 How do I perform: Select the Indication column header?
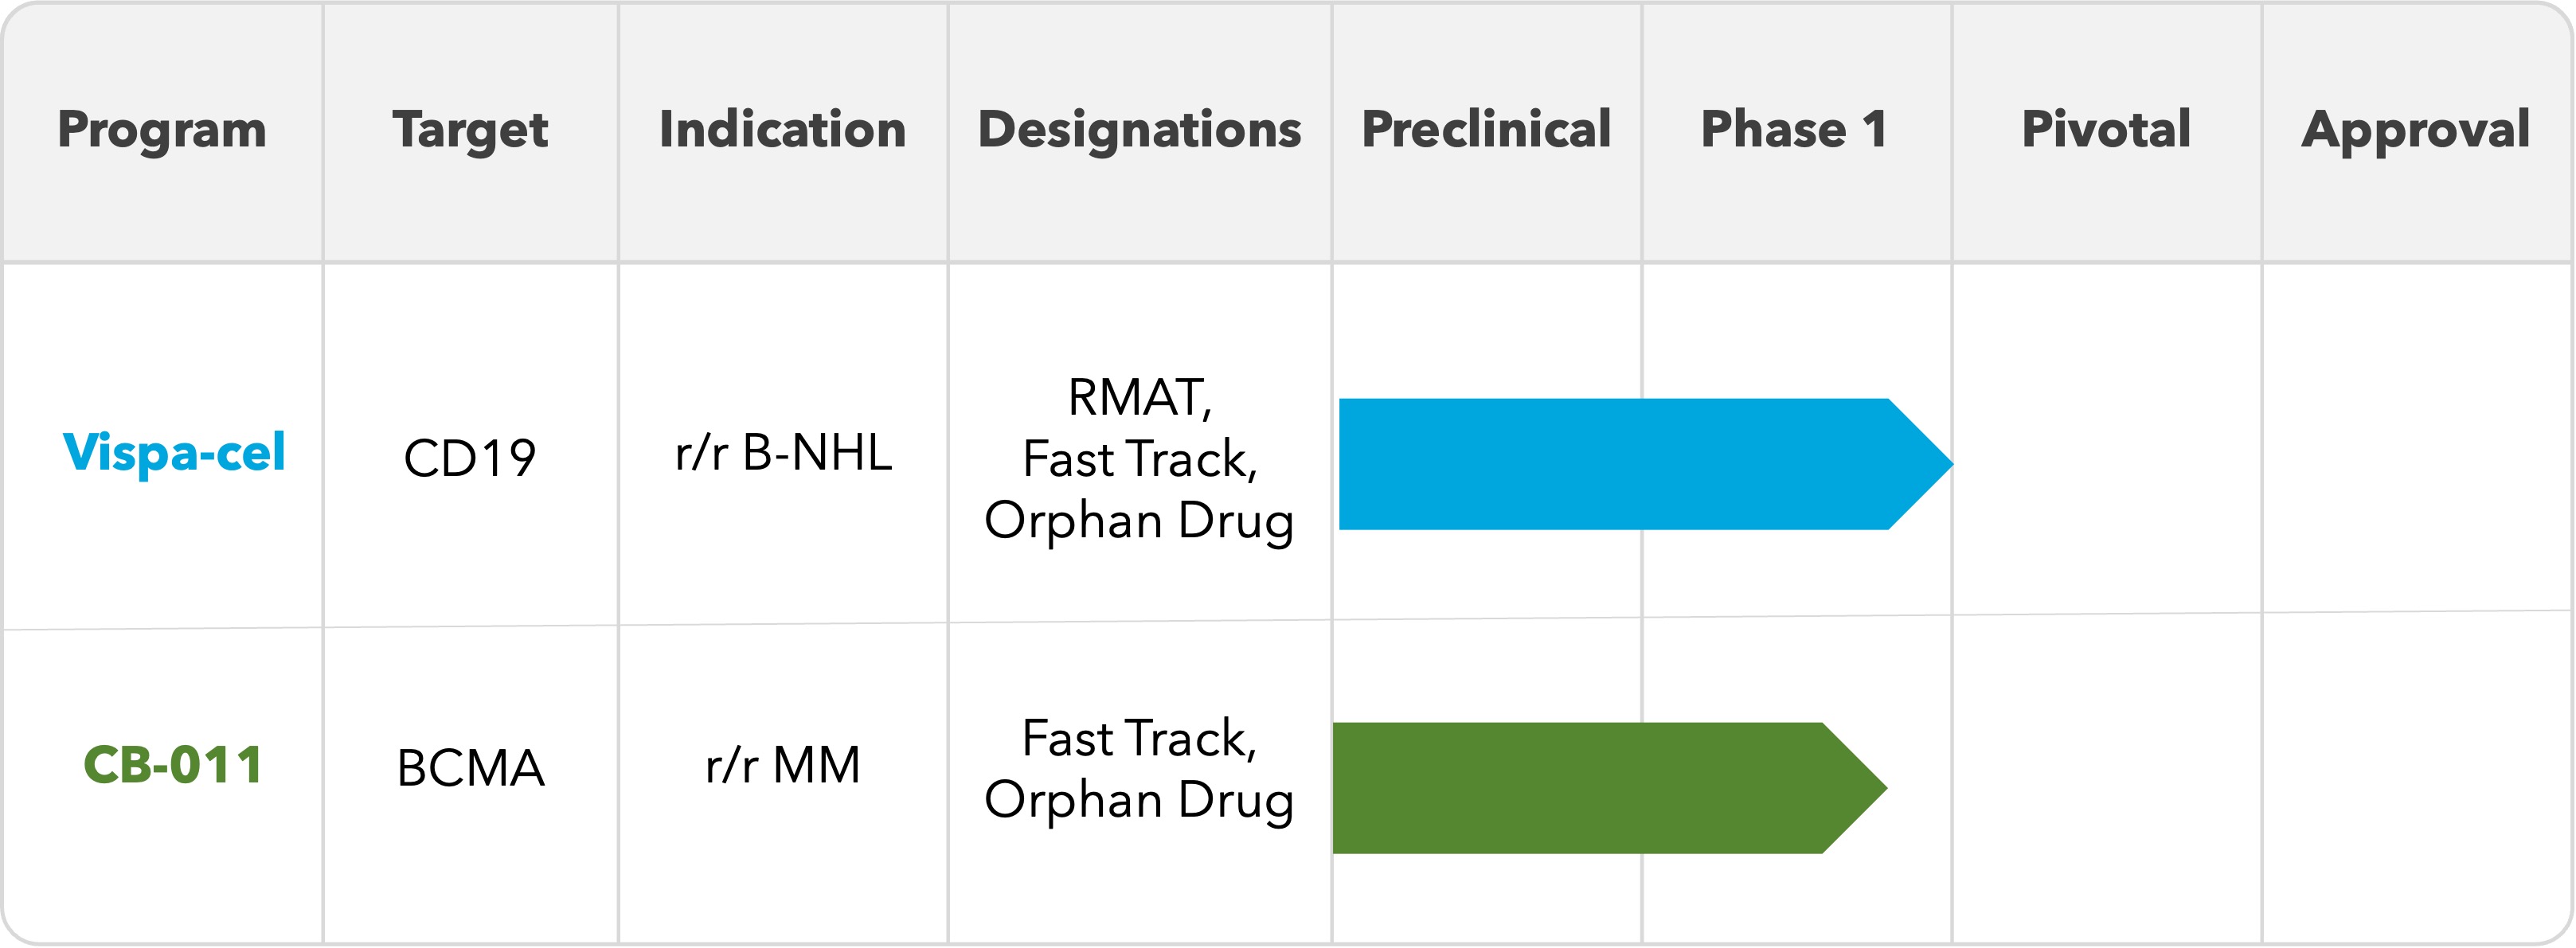(782, 130)
